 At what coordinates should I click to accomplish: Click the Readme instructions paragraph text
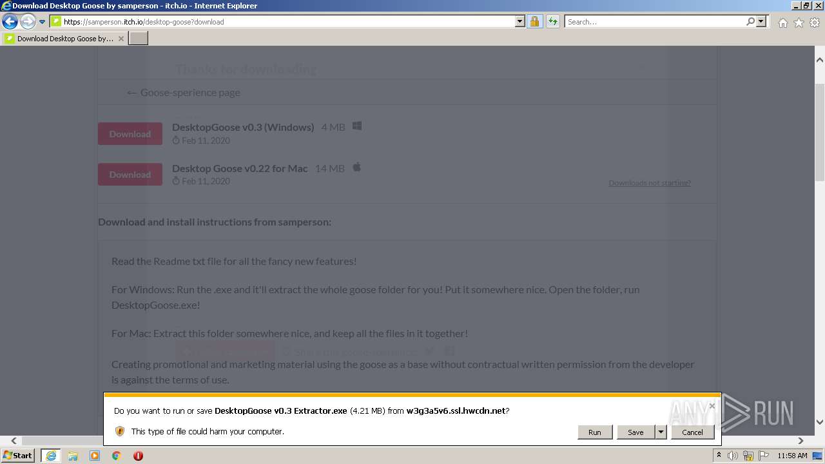234,261
